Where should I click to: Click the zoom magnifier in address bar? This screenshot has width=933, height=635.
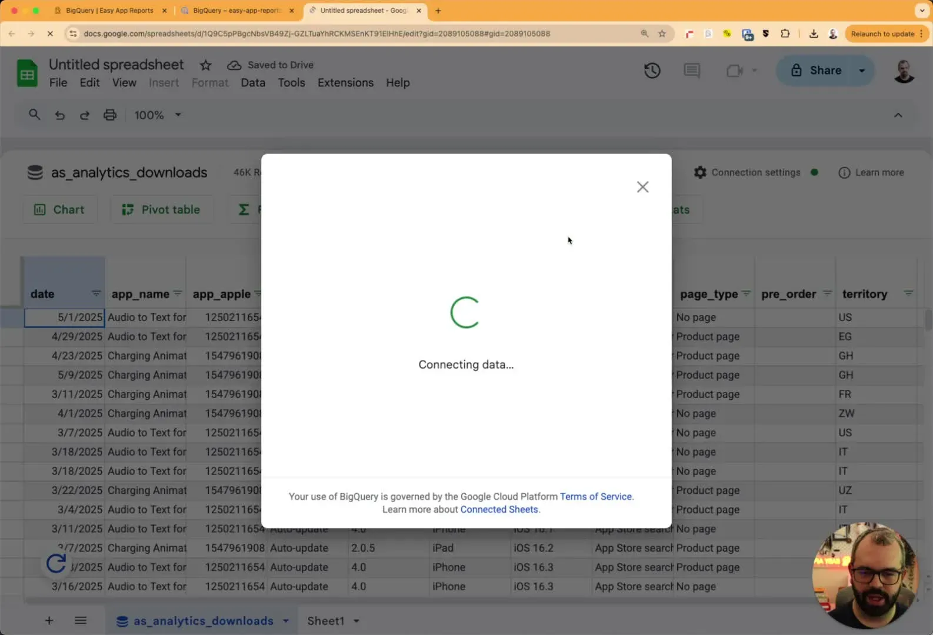tap(645, 34)
